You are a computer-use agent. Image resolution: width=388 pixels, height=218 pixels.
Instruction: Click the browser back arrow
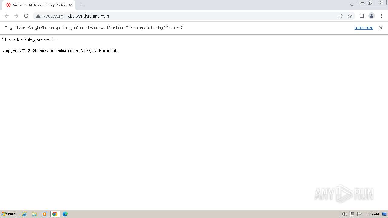click(7, 16)
